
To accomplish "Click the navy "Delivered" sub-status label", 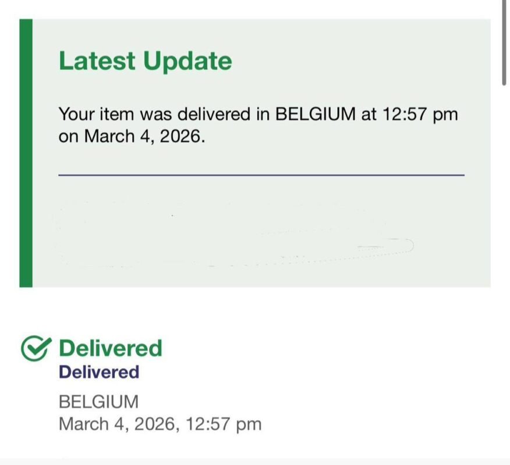I will pyautogui.click(x=99, y=372).
